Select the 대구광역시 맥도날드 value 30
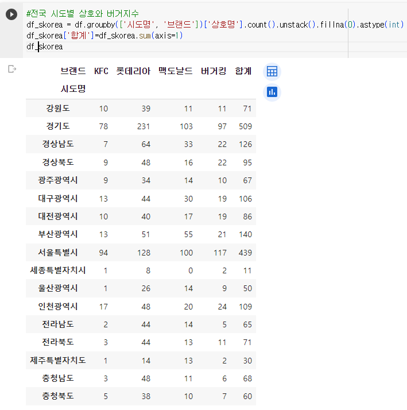The height and width of the screenshot is (410, 407). click(188, 199)
